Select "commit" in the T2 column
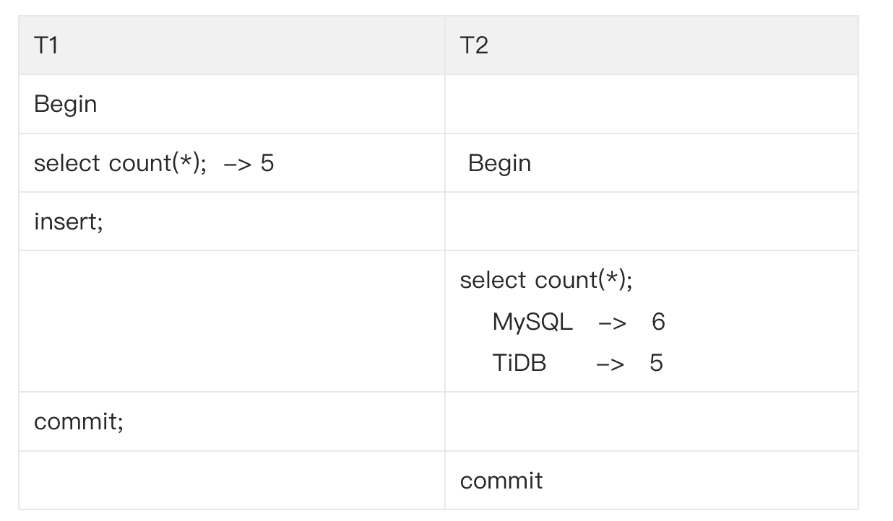This screenshot has width=893, height=521. [x=501, y=481]
